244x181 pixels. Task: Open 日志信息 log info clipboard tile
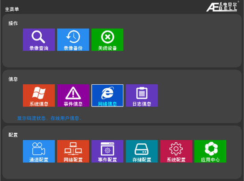tap(142, 95)
